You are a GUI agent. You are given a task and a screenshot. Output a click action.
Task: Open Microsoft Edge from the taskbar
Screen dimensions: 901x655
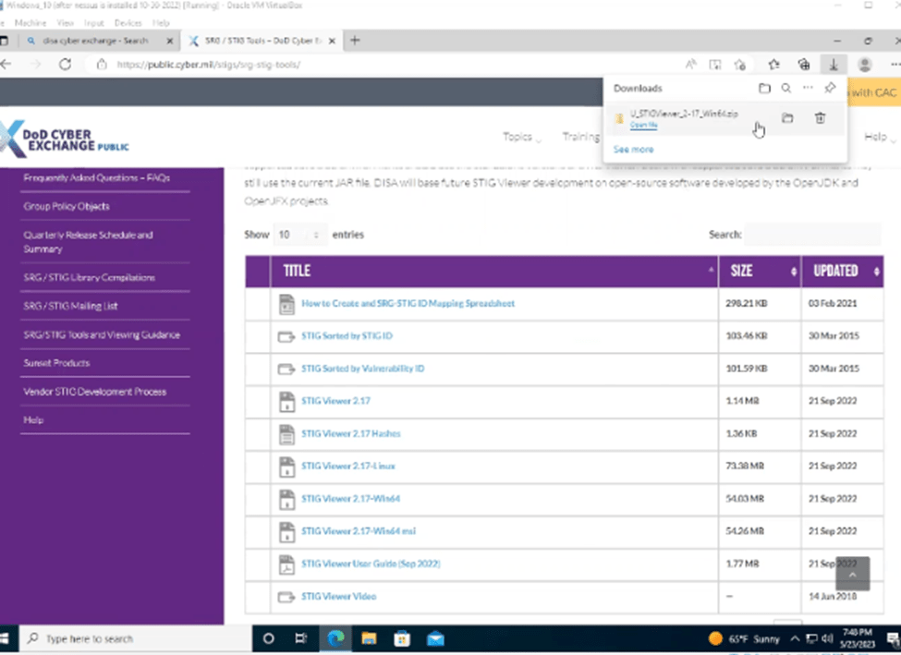[335, 638]
